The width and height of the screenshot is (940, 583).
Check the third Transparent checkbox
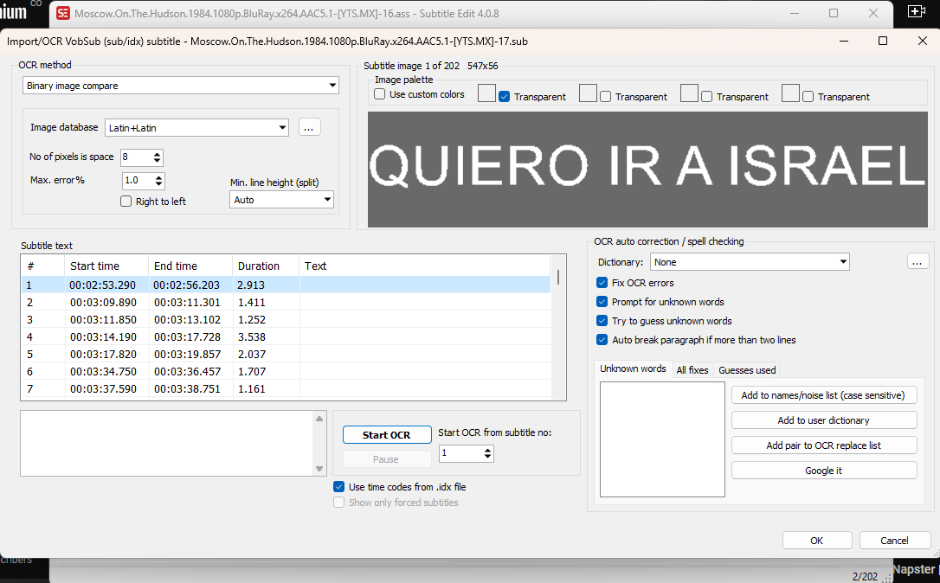click(707, 97)
